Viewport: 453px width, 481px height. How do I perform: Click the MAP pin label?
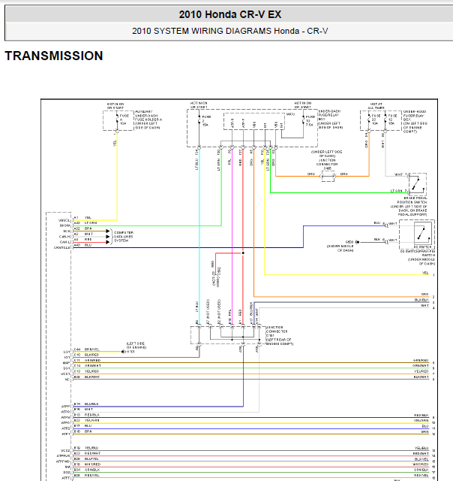(x=67, y=363)
